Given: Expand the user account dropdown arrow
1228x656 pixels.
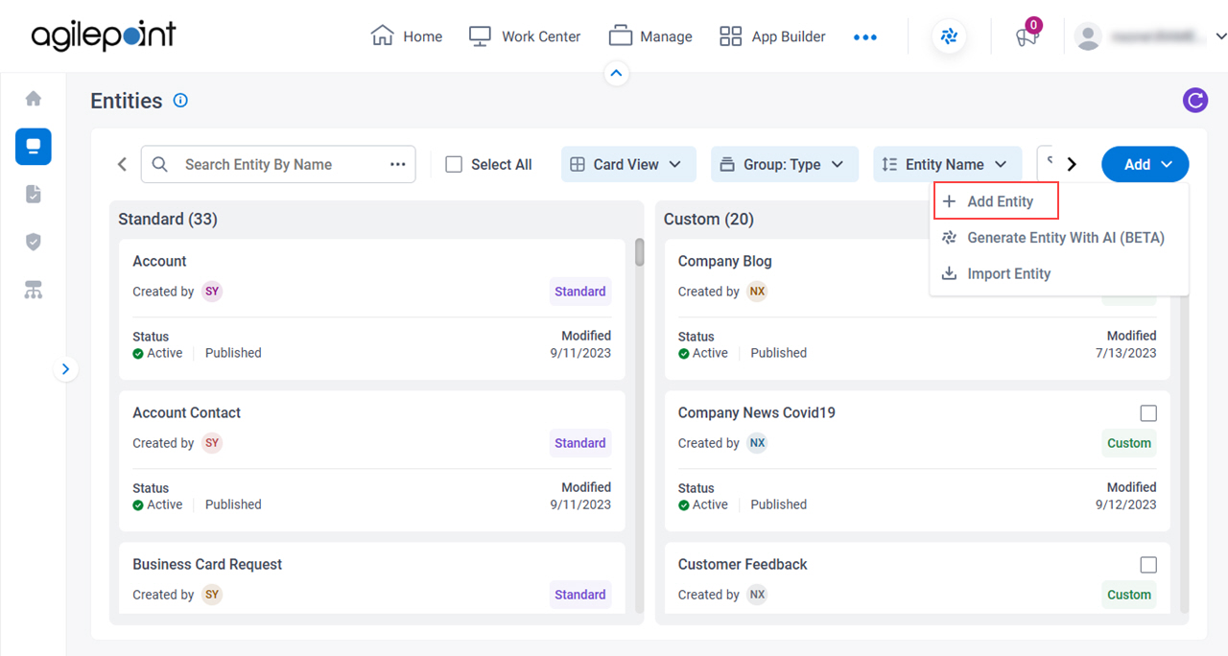Looking at the screenshot, I should click(x=1220, y=36).
